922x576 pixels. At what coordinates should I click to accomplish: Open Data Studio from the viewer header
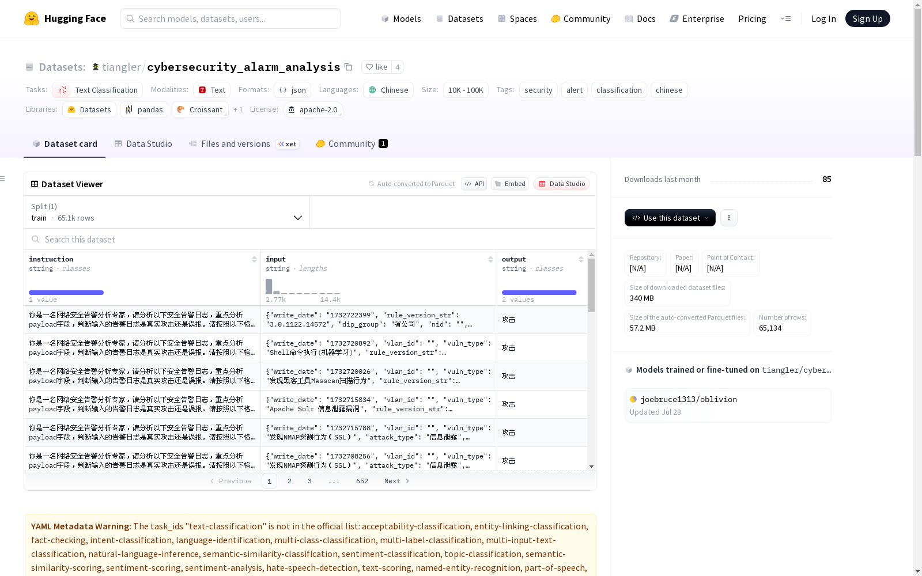[x=561, y=184]
